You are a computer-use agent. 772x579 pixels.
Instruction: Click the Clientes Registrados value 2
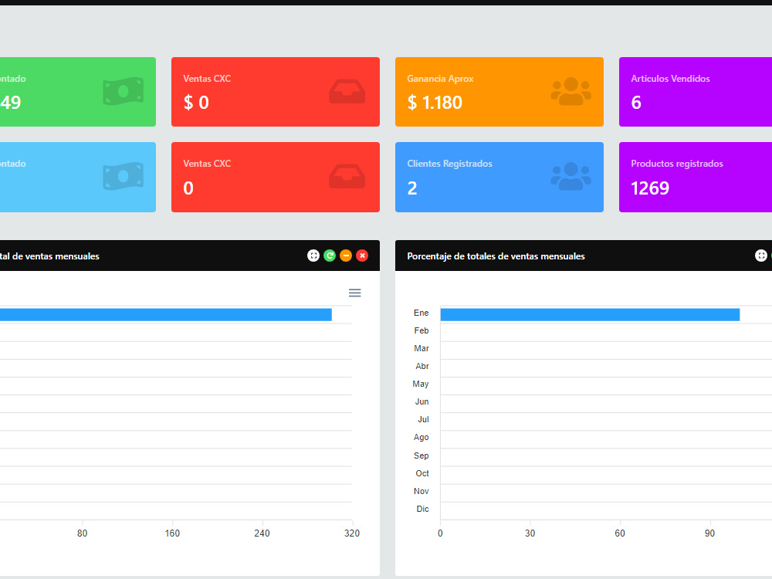pos(412,188)
